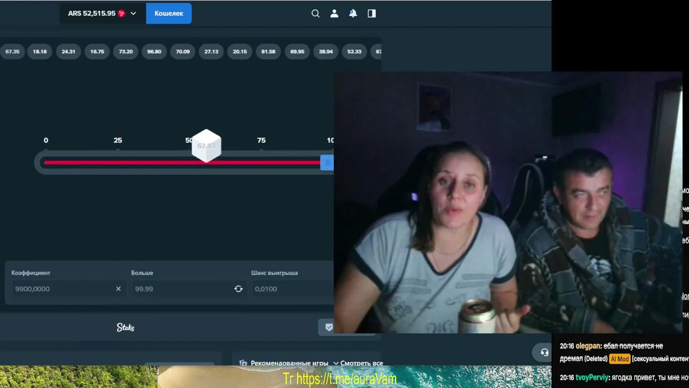This screenshot has height=388, width=689.
Task: Open the past result 20.15
Action: [x=240, y=52]
